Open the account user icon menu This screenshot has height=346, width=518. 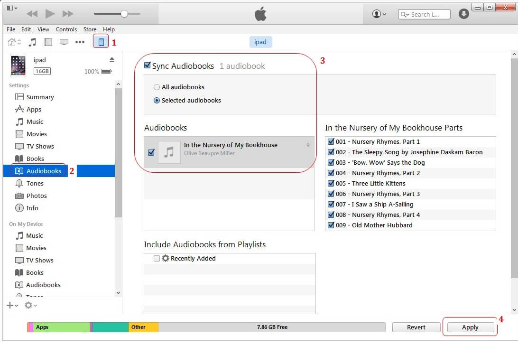(x=379, y=14)
